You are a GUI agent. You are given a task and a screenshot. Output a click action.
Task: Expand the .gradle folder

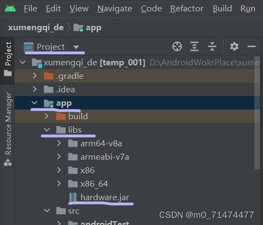coord(35,76)
